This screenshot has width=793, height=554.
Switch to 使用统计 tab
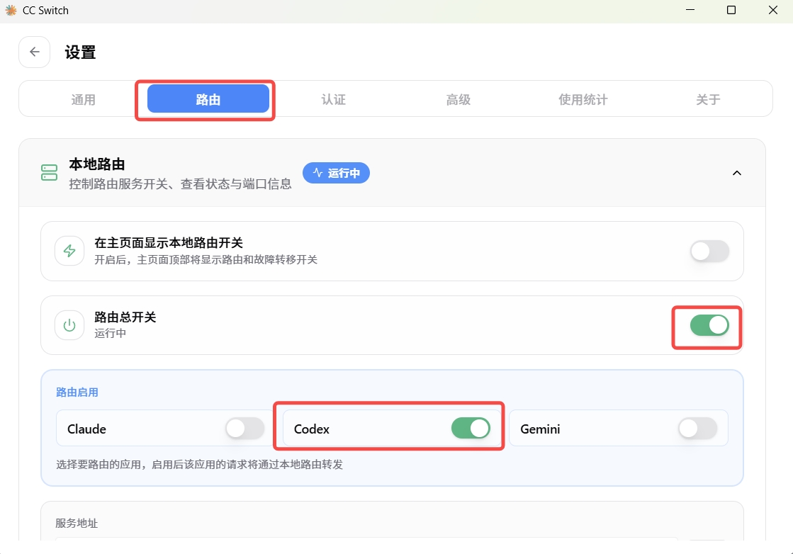[583, 99]
